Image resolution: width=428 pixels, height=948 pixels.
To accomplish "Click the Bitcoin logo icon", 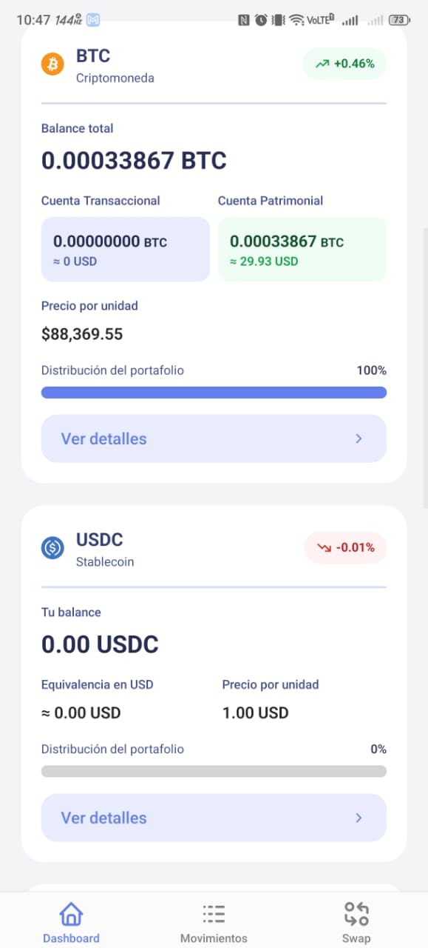I will (x=52, y=64).
